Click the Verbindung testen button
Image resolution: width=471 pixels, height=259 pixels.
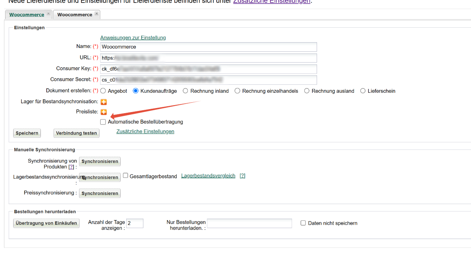point(76,133)
